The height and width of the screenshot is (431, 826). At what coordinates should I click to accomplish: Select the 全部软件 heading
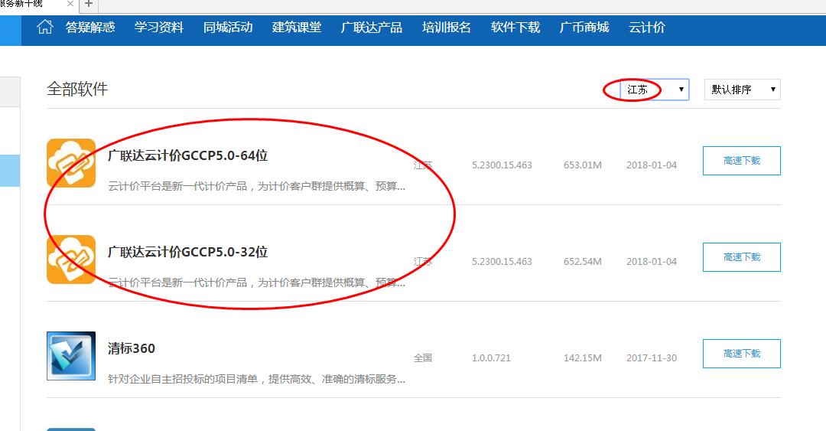[x=77, y=89]
